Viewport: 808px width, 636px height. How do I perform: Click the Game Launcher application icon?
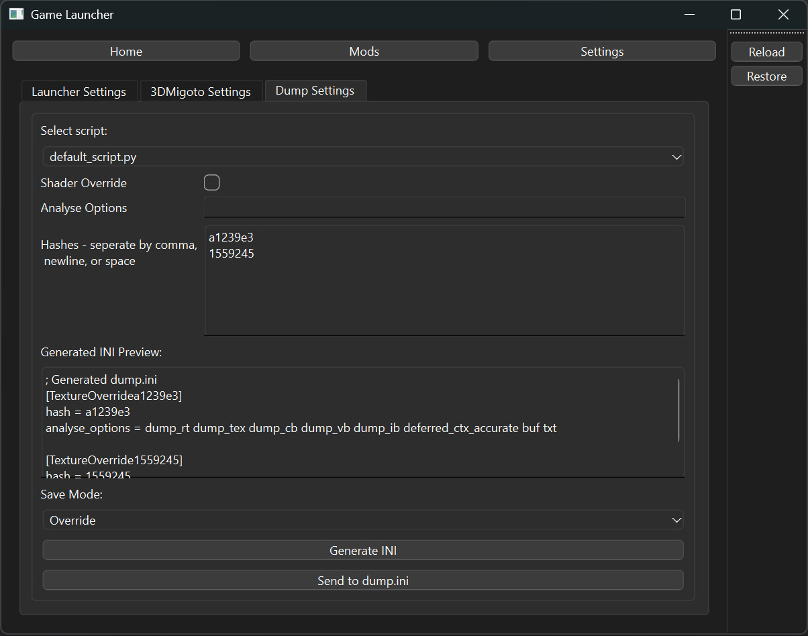point(16,13)
